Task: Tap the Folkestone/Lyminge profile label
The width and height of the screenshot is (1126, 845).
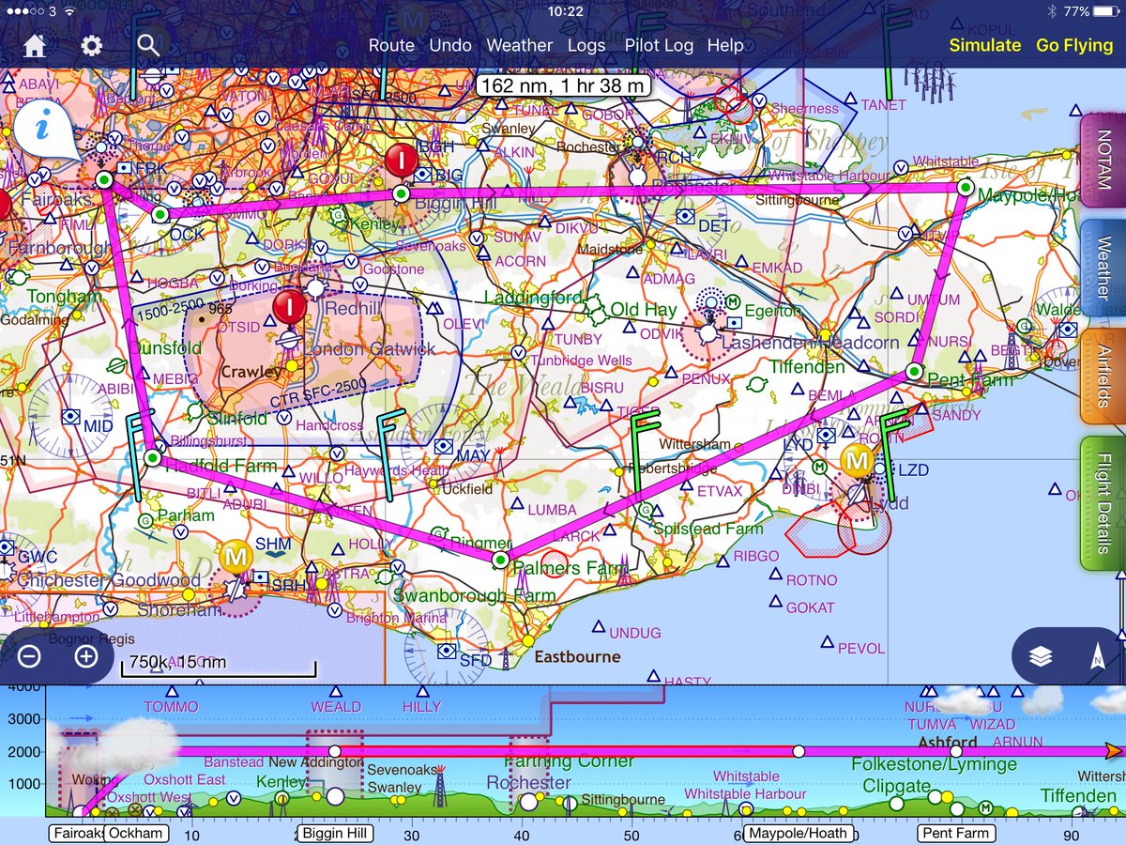Action: point(934,765)
